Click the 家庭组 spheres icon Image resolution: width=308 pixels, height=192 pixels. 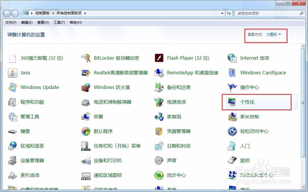point(159,117)
